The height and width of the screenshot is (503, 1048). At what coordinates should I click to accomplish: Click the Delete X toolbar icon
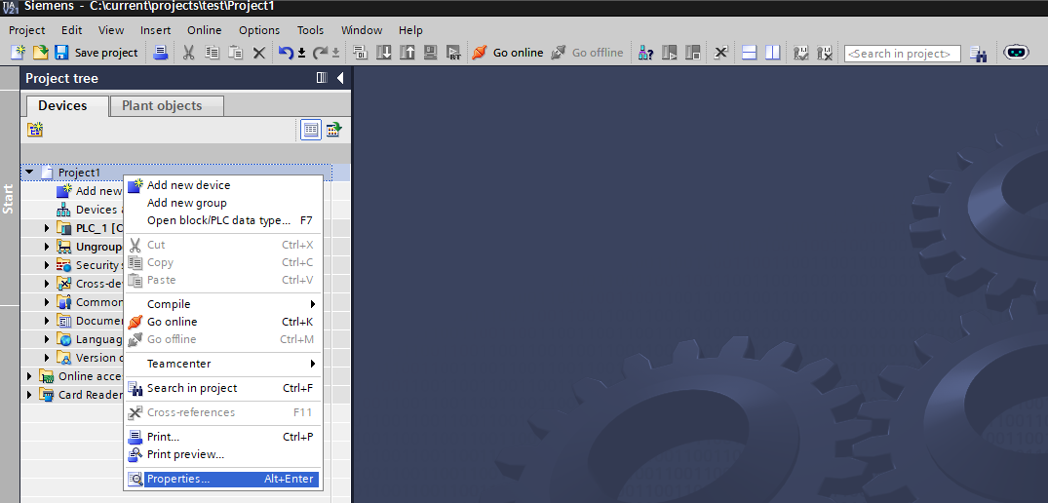pyautogui.click(x=258, y=52)
